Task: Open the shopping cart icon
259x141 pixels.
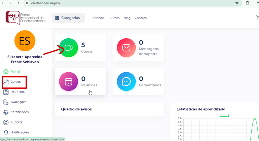Action: pos(257,18)
